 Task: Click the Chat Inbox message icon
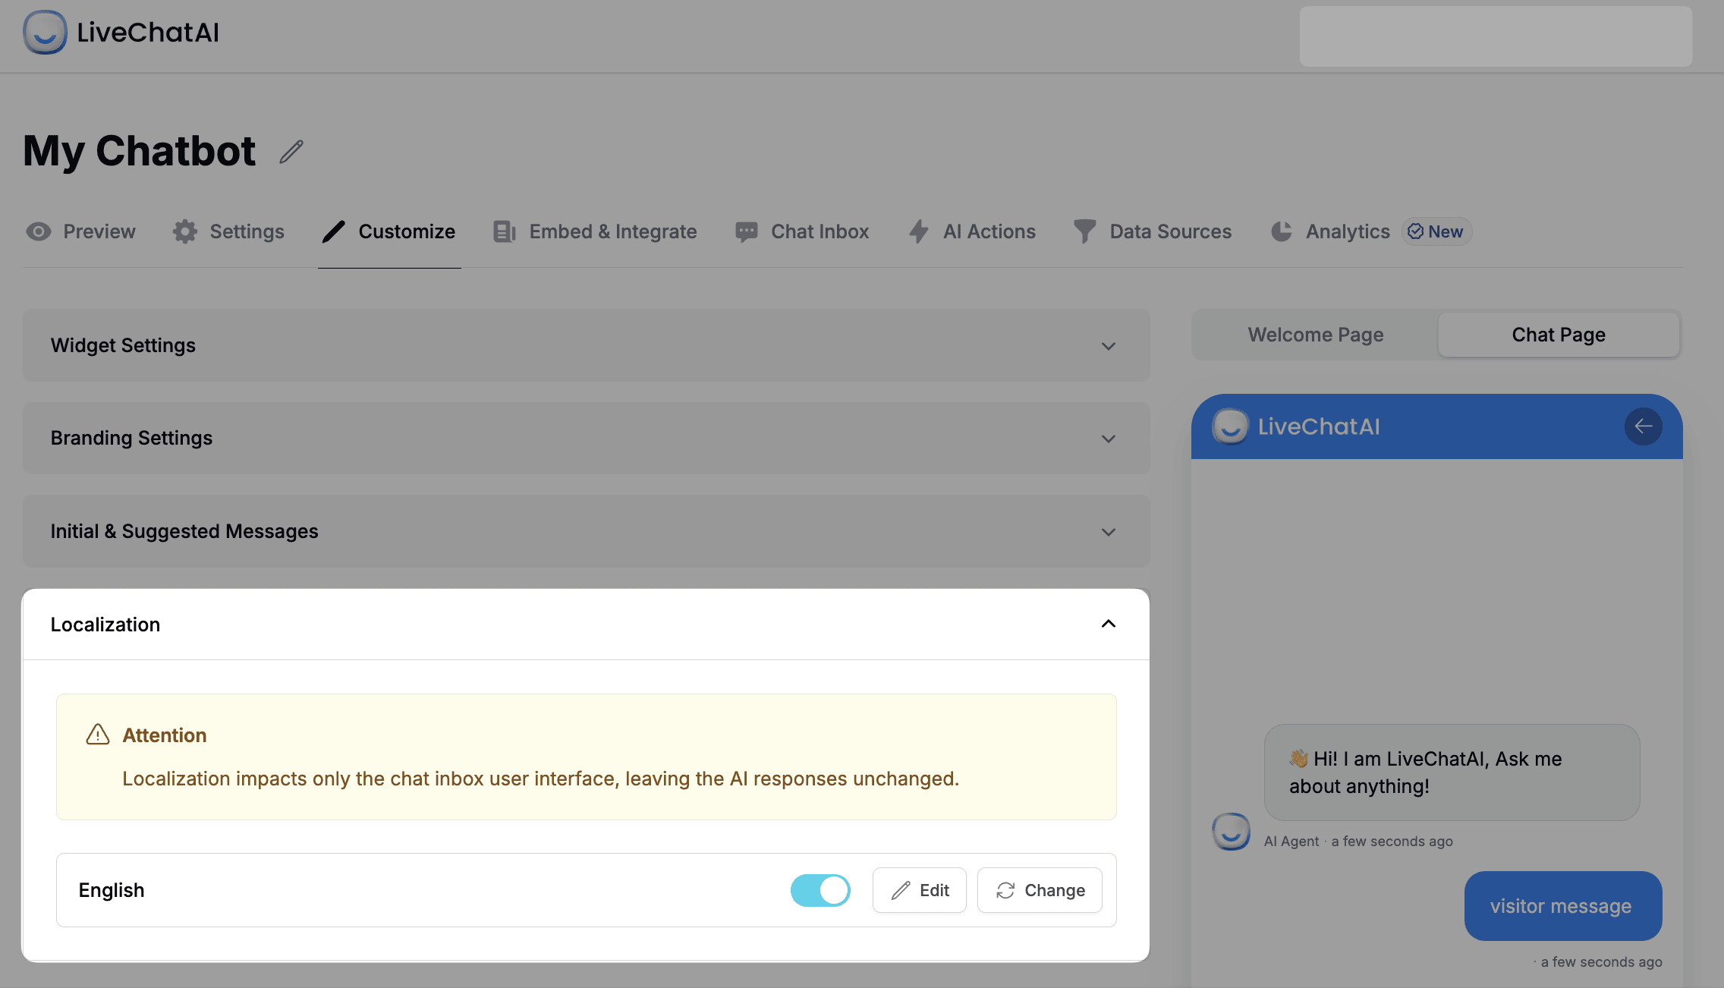click(747, 230)
